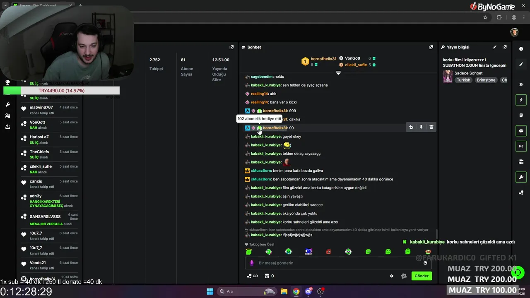The image size is (530, 298).
Task: Click the purple microphone icon in message box
Action: coord(252,263)
